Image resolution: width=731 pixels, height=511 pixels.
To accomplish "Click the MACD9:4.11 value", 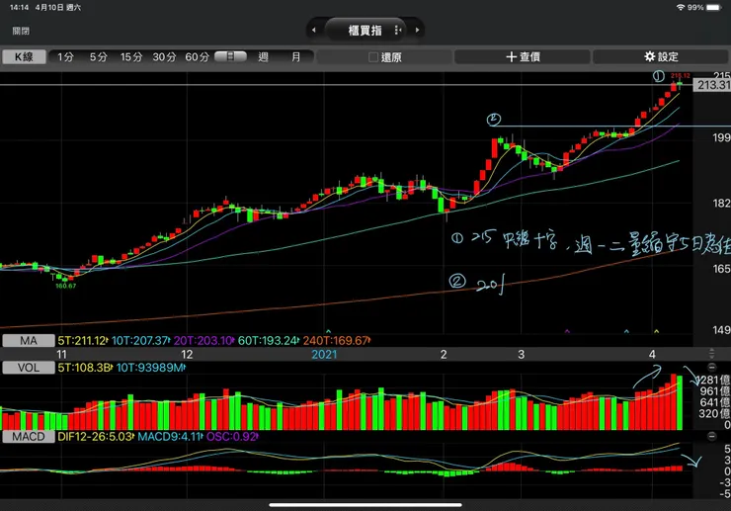I will (170, 437).
